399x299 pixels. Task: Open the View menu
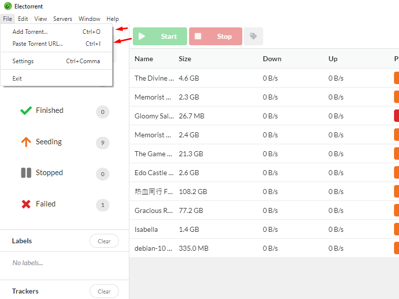40,18
